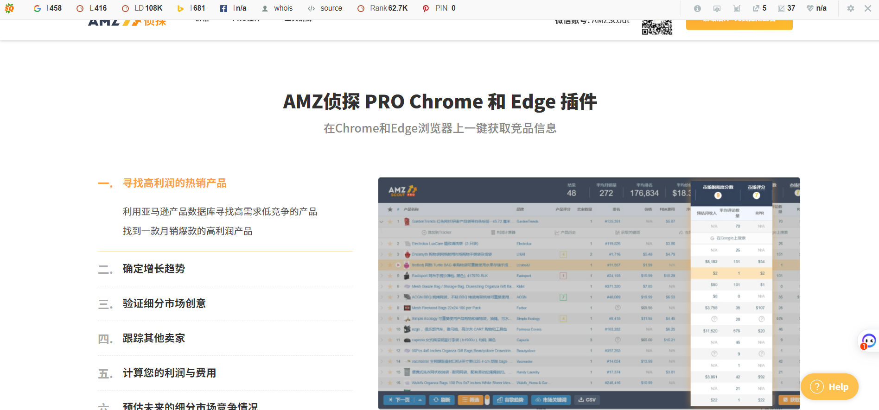Expand the 预估未来的细分市场竞争情况 section
This screenshot has height=410, width=879.
pyautogui.click(x=190, y=406)
